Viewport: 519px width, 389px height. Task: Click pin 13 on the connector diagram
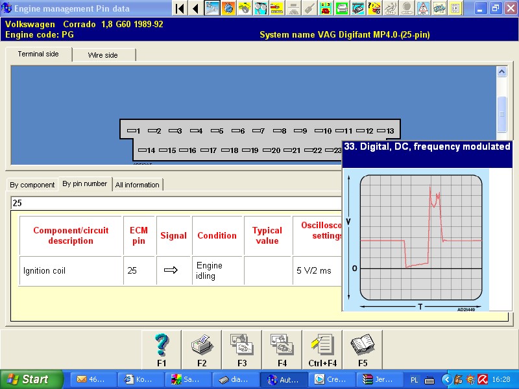pyautogui.click(x=386, y=131)
